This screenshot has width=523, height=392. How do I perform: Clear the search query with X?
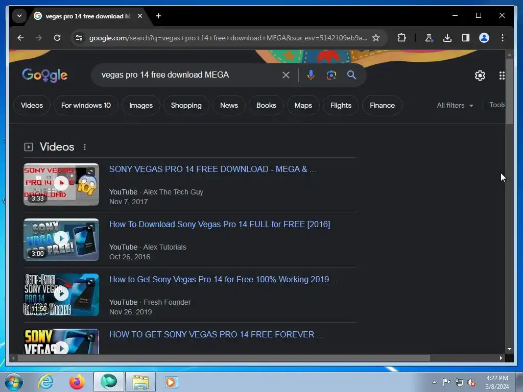[x=286, y=75]
